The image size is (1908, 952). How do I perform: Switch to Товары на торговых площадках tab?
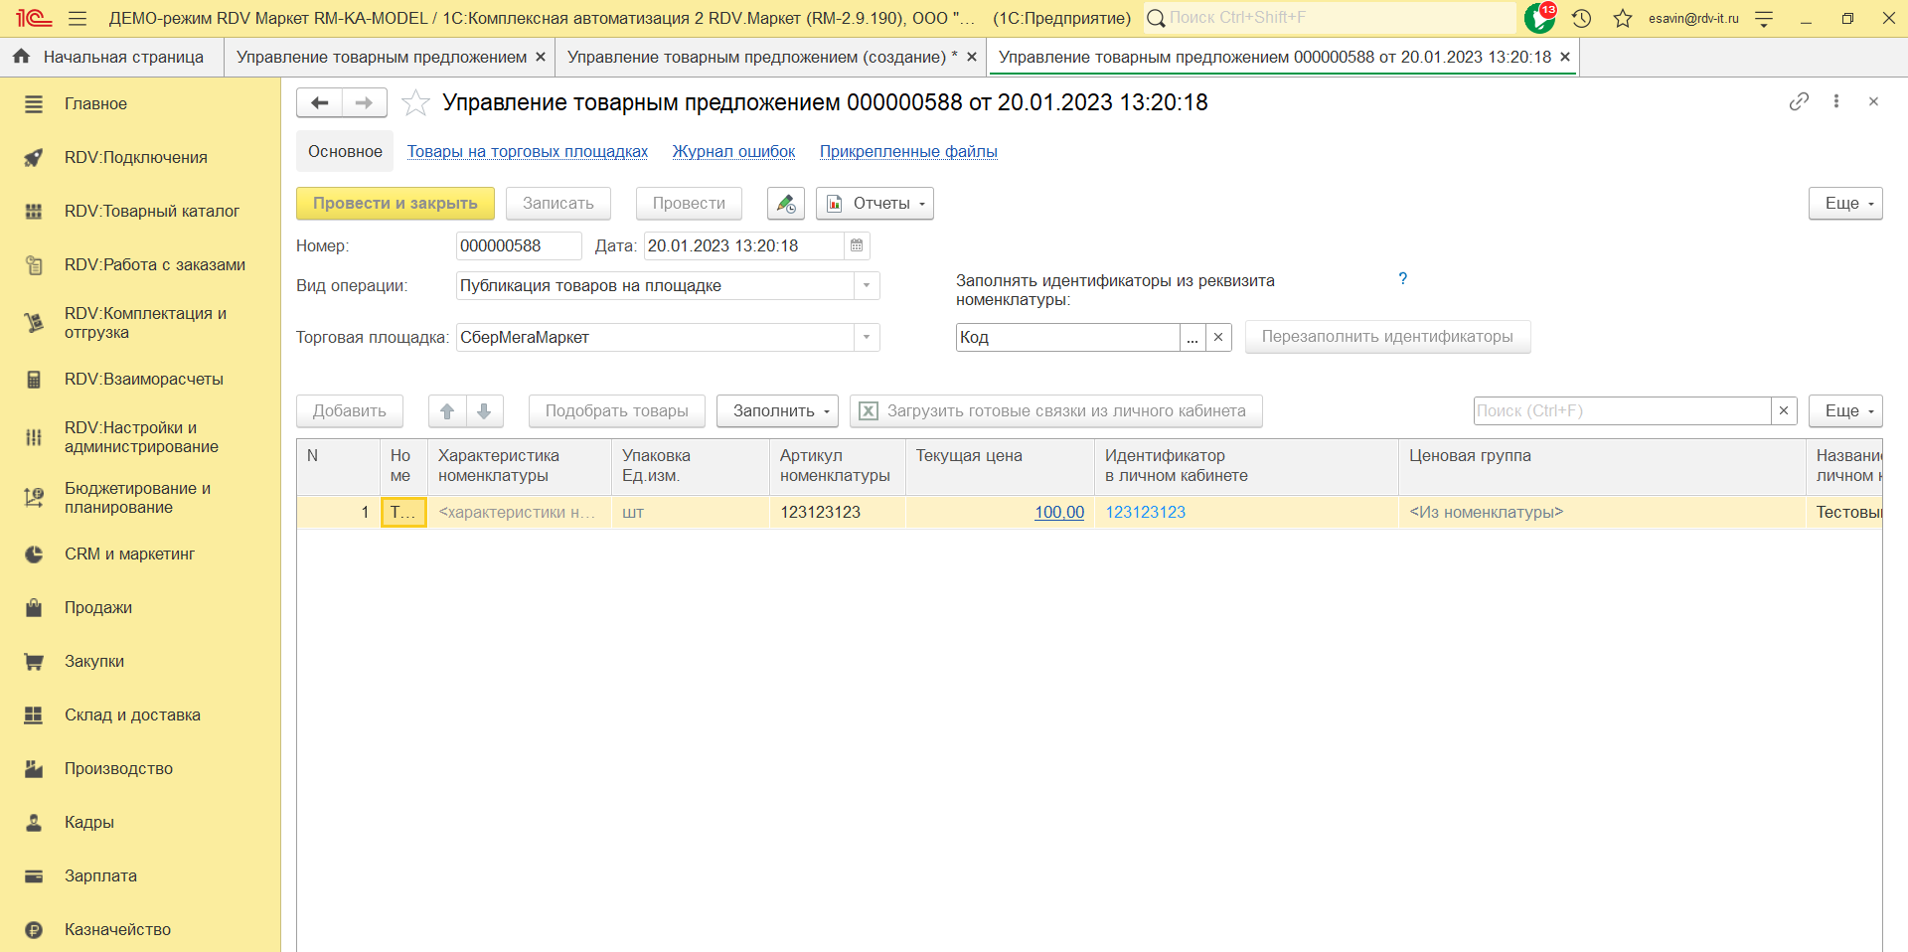pyautogui.click(x=527, y=152)
